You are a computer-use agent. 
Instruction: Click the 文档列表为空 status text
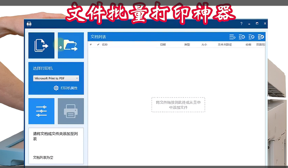coord(43,158)
